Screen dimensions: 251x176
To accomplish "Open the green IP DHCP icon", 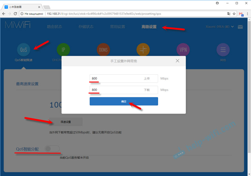I will coord(63,50).
